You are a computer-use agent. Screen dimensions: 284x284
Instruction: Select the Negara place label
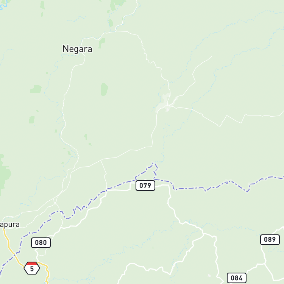click(x=77, y=49)
